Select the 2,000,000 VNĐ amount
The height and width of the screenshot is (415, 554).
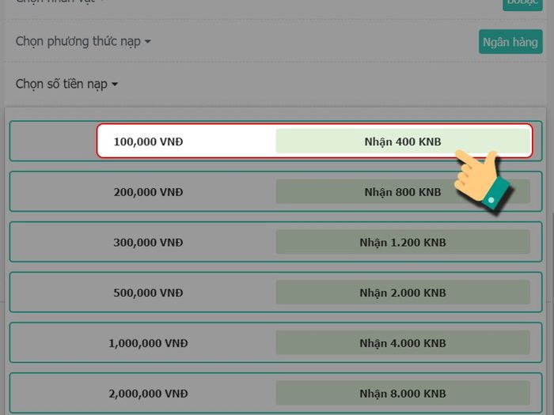pyautogui.click(x=275, y=393)
